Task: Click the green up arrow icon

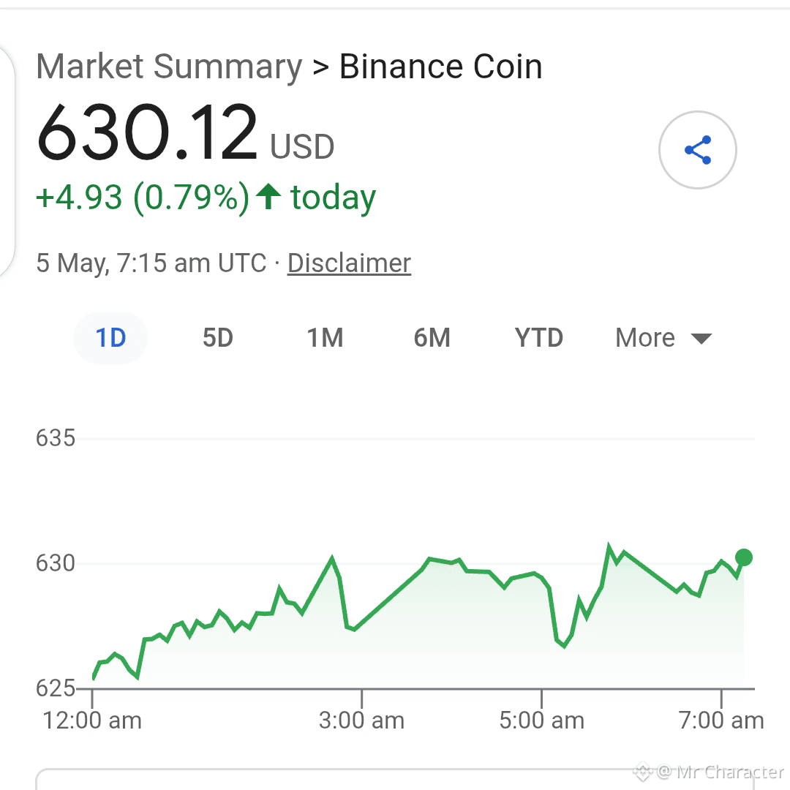Action: coord(268,196)
